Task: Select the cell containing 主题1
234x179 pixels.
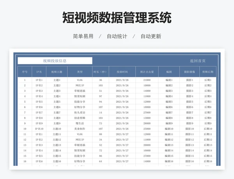Action: (x=57, y=80)
